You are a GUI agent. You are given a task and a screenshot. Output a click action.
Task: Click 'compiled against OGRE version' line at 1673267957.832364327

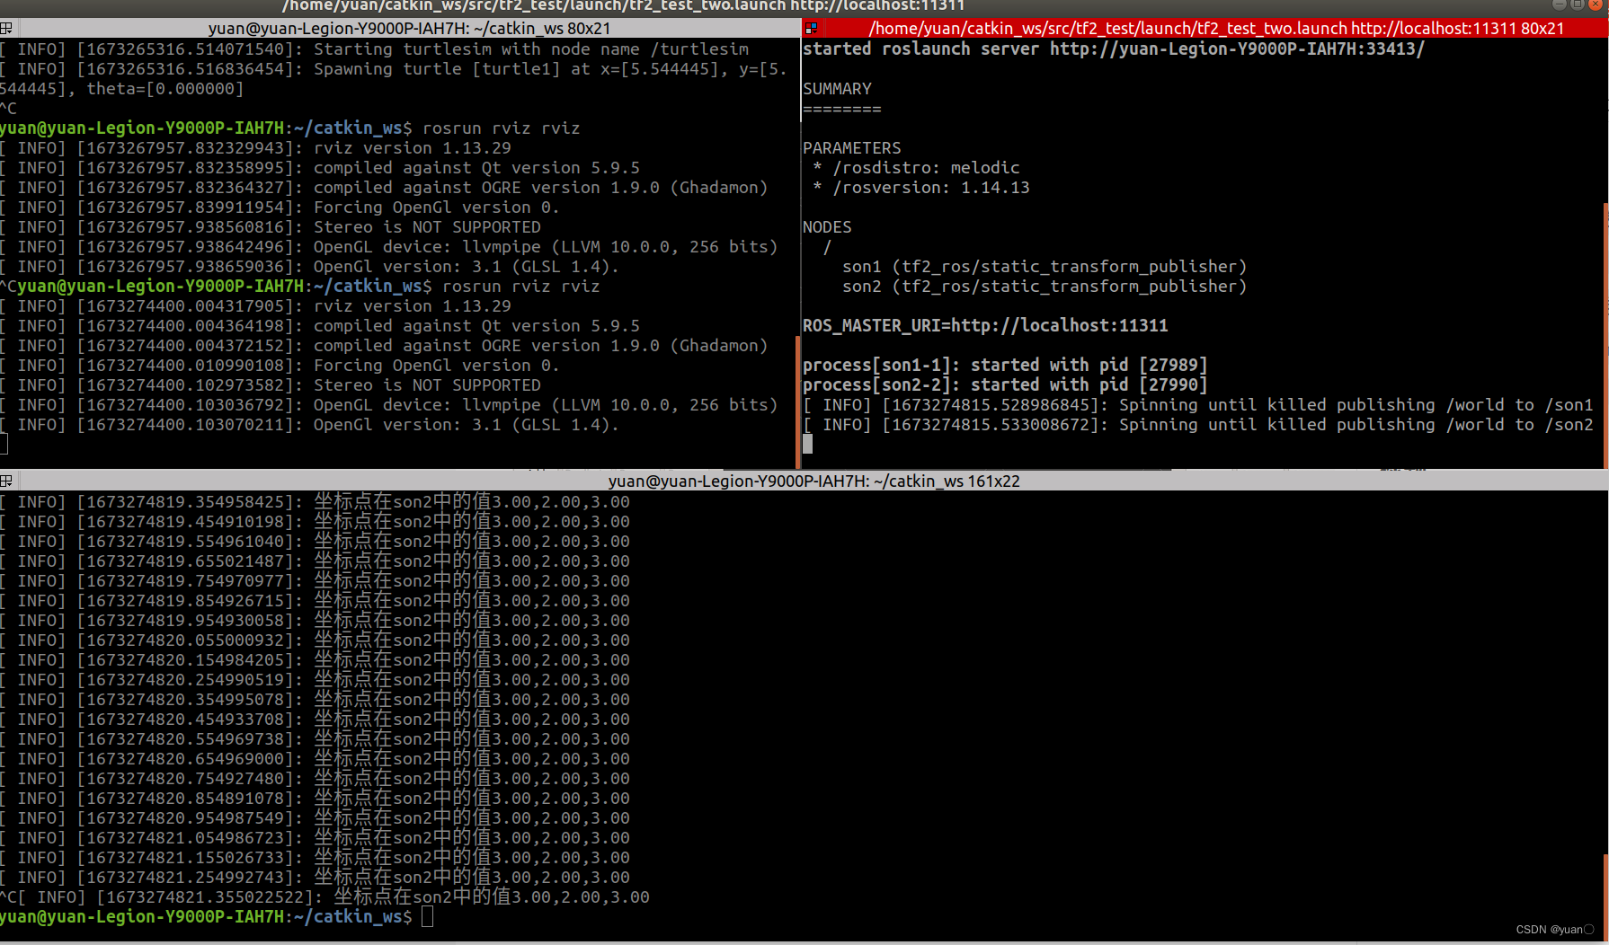coord(384,188)
